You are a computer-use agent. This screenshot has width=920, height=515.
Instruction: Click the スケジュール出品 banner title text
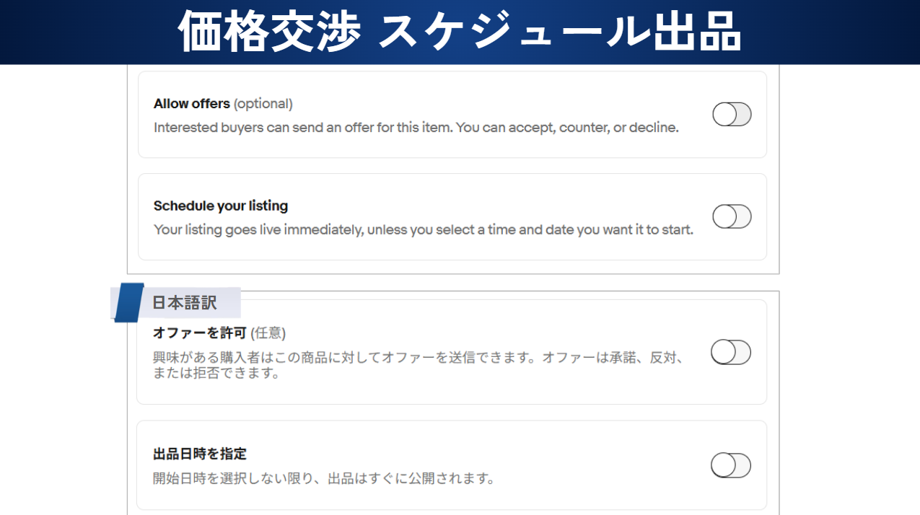coord(560,32)
